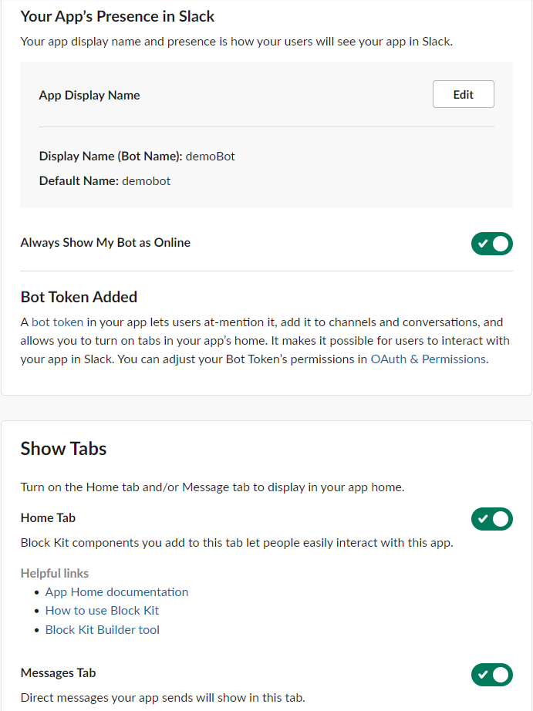
Task: Click the Show Tabs heading
Action: pyautogui.click(x=63, y=449)
